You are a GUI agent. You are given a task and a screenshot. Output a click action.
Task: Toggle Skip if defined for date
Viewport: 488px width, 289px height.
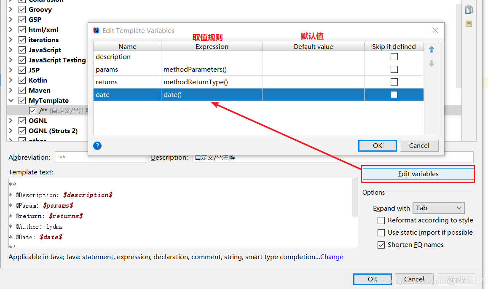394,94
